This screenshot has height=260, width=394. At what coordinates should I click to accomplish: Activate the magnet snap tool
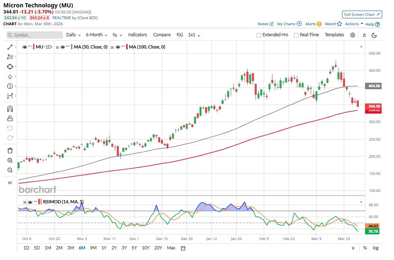coord(10,109)
